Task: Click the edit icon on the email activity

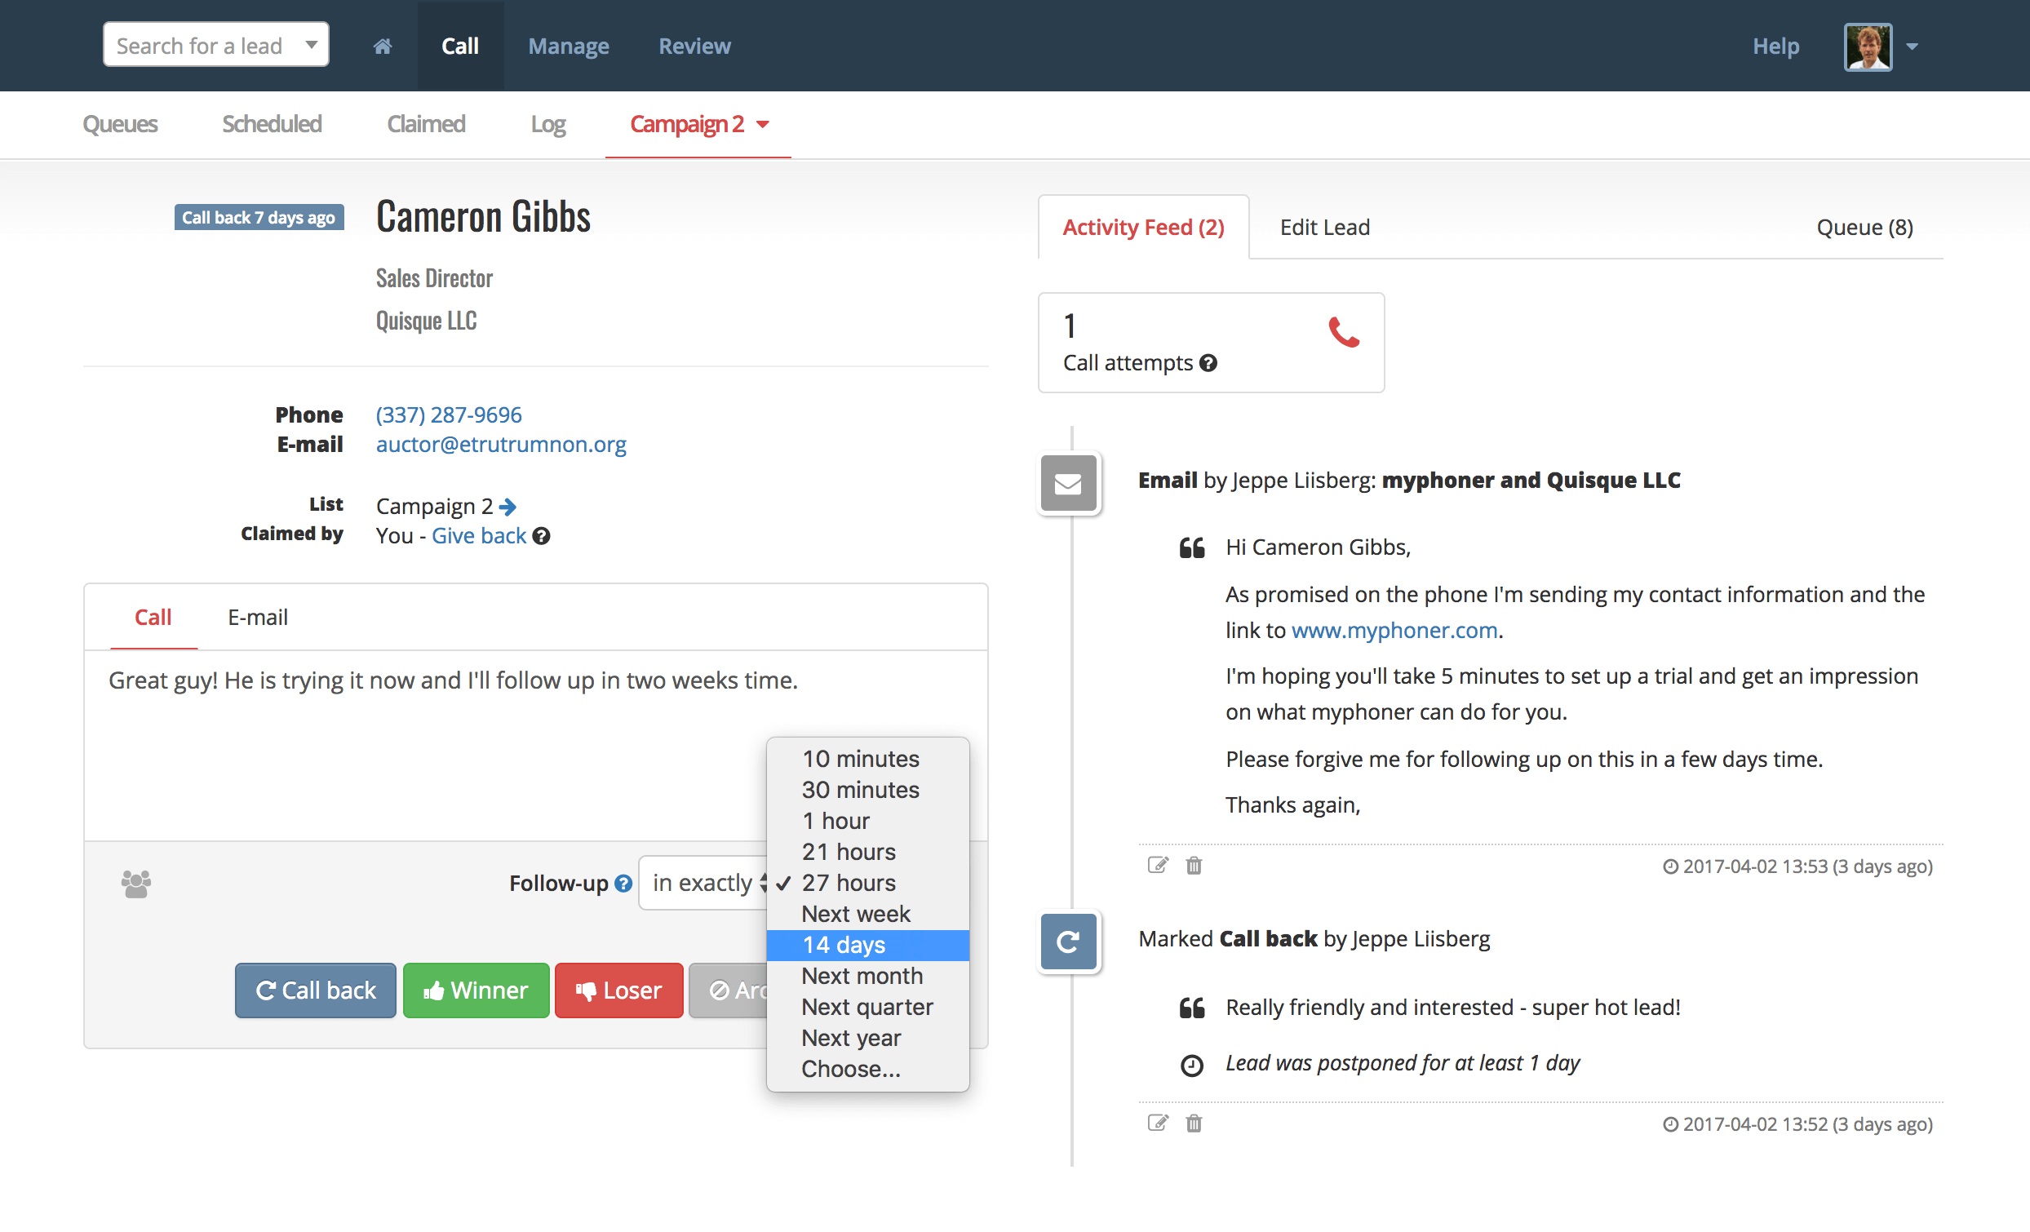Action: click(1157, 866)
